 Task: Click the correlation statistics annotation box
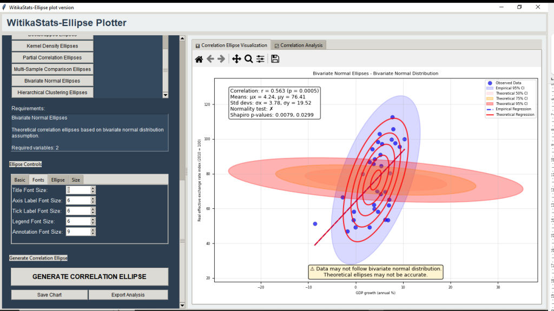[274, 103]
